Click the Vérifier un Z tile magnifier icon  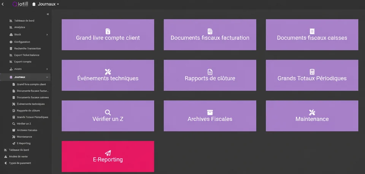(x=108, y=112)
